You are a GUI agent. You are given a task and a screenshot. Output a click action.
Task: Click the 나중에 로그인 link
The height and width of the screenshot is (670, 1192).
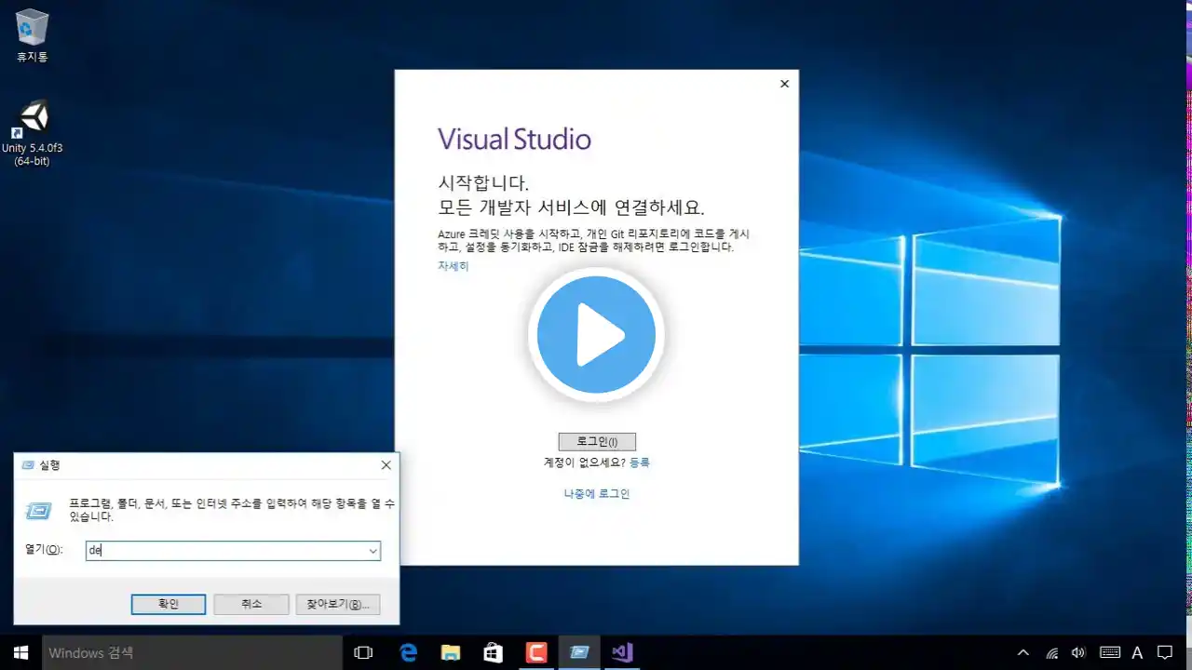click(x=597, y=494)
